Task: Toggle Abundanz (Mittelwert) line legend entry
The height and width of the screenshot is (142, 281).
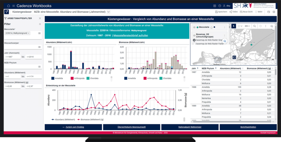Action: [63, 119]
